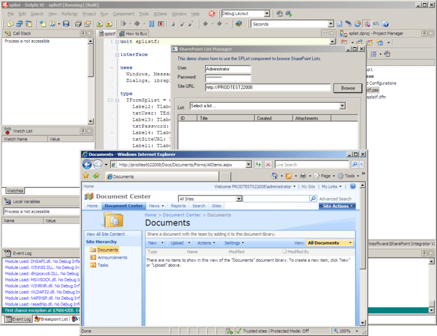Click the Delphi Save toolbar icon
The height and width of the screenshot is (336, 437).
coord(66,24)
